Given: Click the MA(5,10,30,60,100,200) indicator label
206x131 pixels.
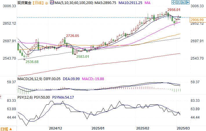Looking at the screenshot, I should click(x=74, y=3).
